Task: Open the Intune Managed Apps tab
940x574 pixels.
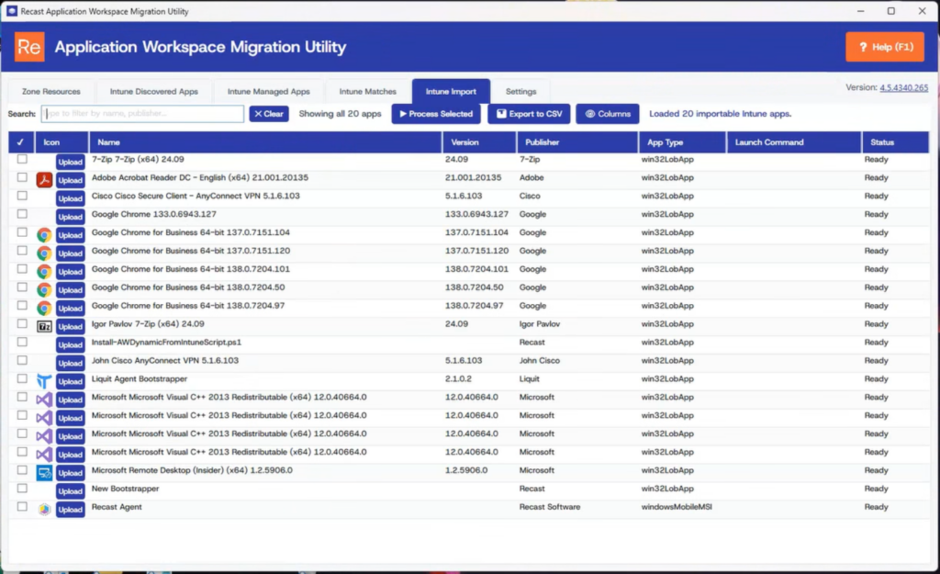Action: pos(269,91)
